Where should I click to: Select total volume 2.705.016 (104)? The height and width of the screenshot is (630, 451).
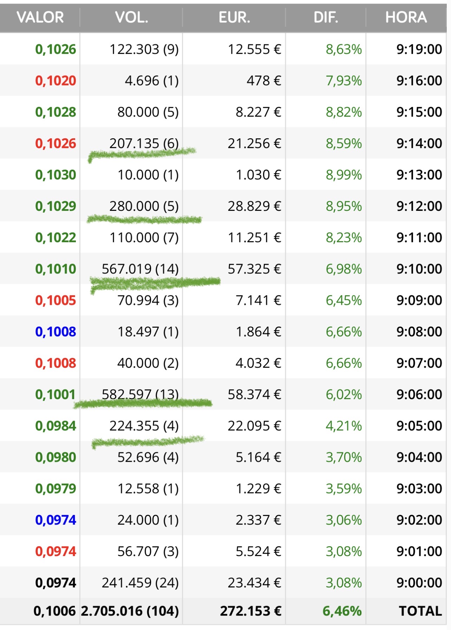click(130, 611)
